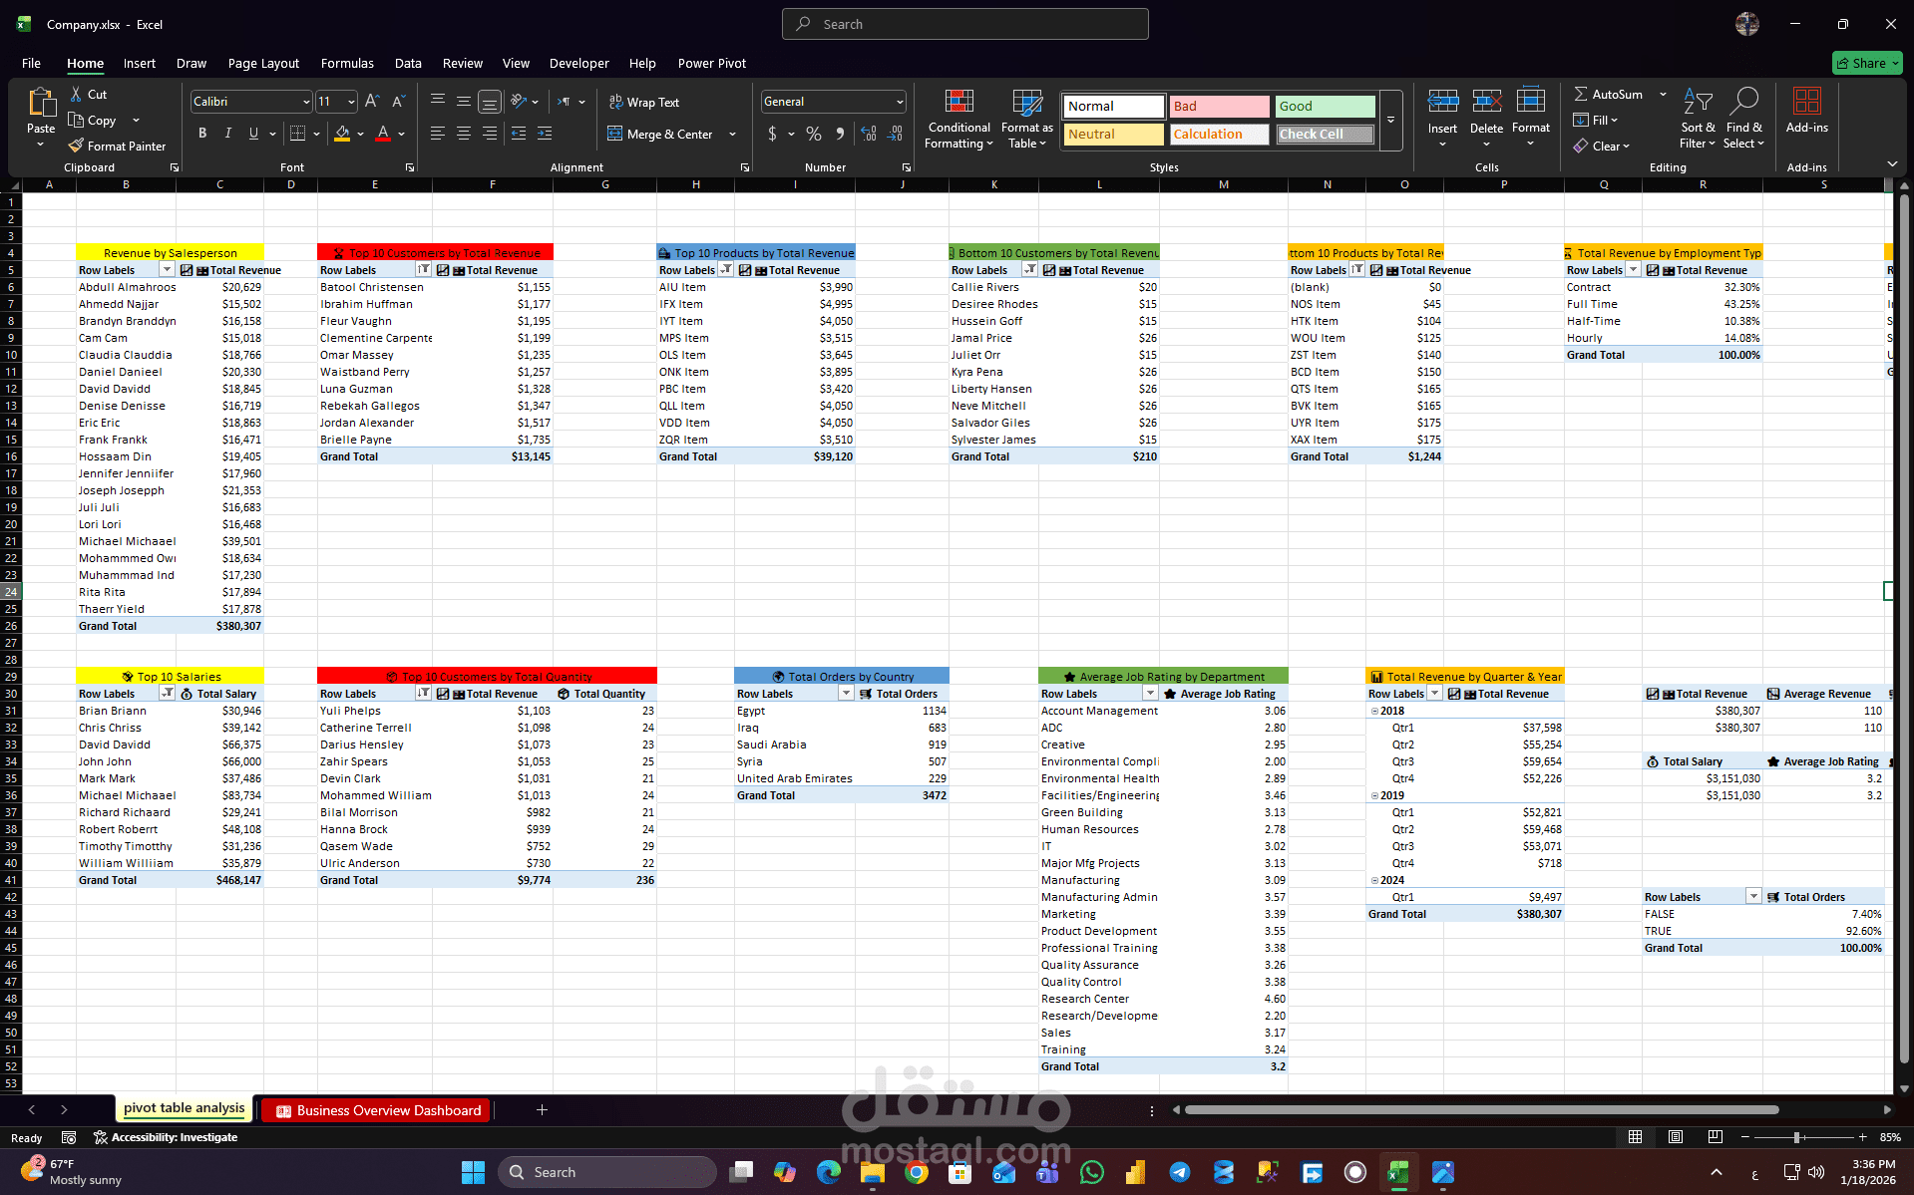Viewport: 1914px width, 1195px height.
Task: Open Conditional Formatting menu
Action: [958, 119]
